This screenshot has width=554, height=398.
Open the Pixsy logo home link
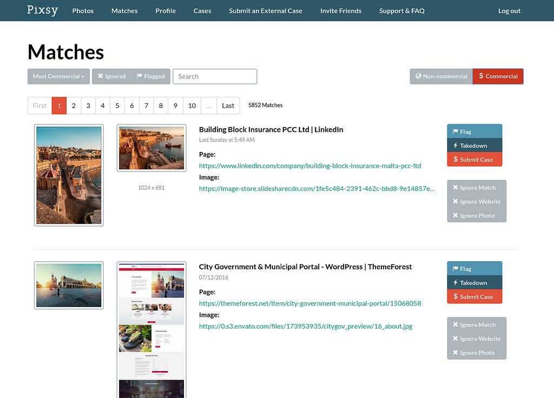coord(42,10)
